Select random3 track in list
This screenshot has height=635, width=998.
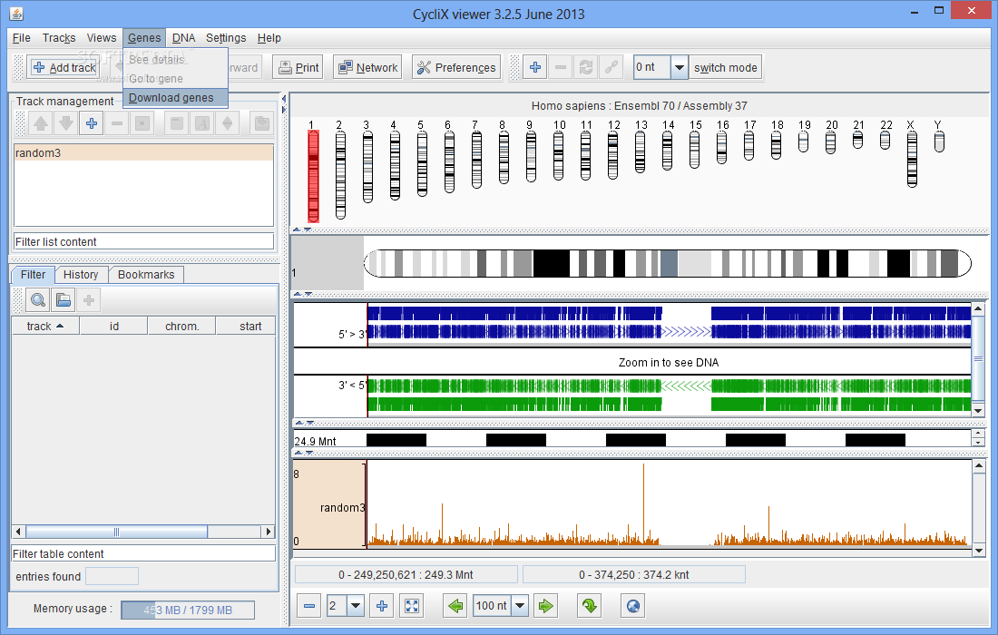click(x=144, y=152)
